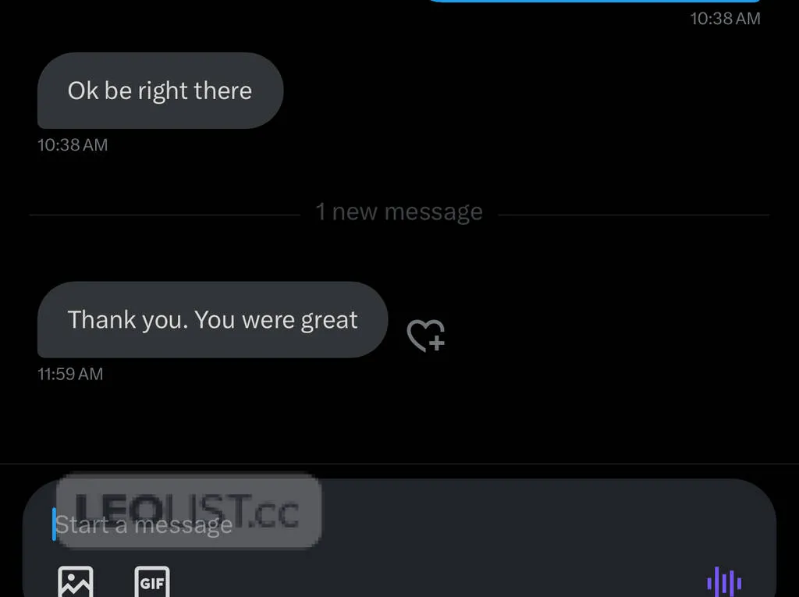Click the right-aligned 10:38 AM sent timestamp
Screen dimensions: 799x597
(725, 19)
